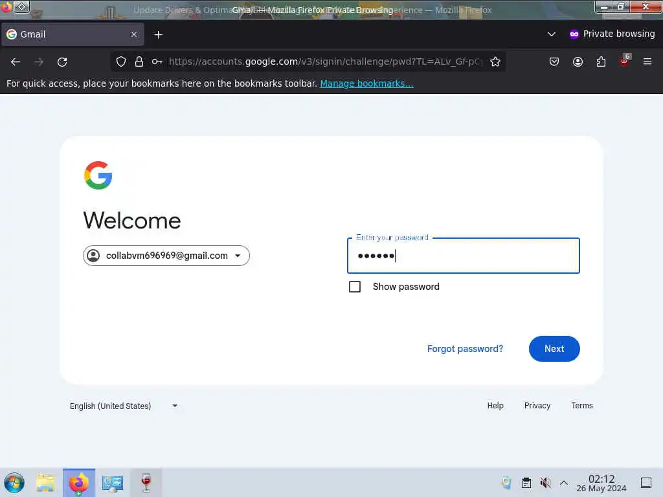Open a new tab with plus button
Image resolution: width=663 pixels, height=497 pixels.
[x=158, y=35]
